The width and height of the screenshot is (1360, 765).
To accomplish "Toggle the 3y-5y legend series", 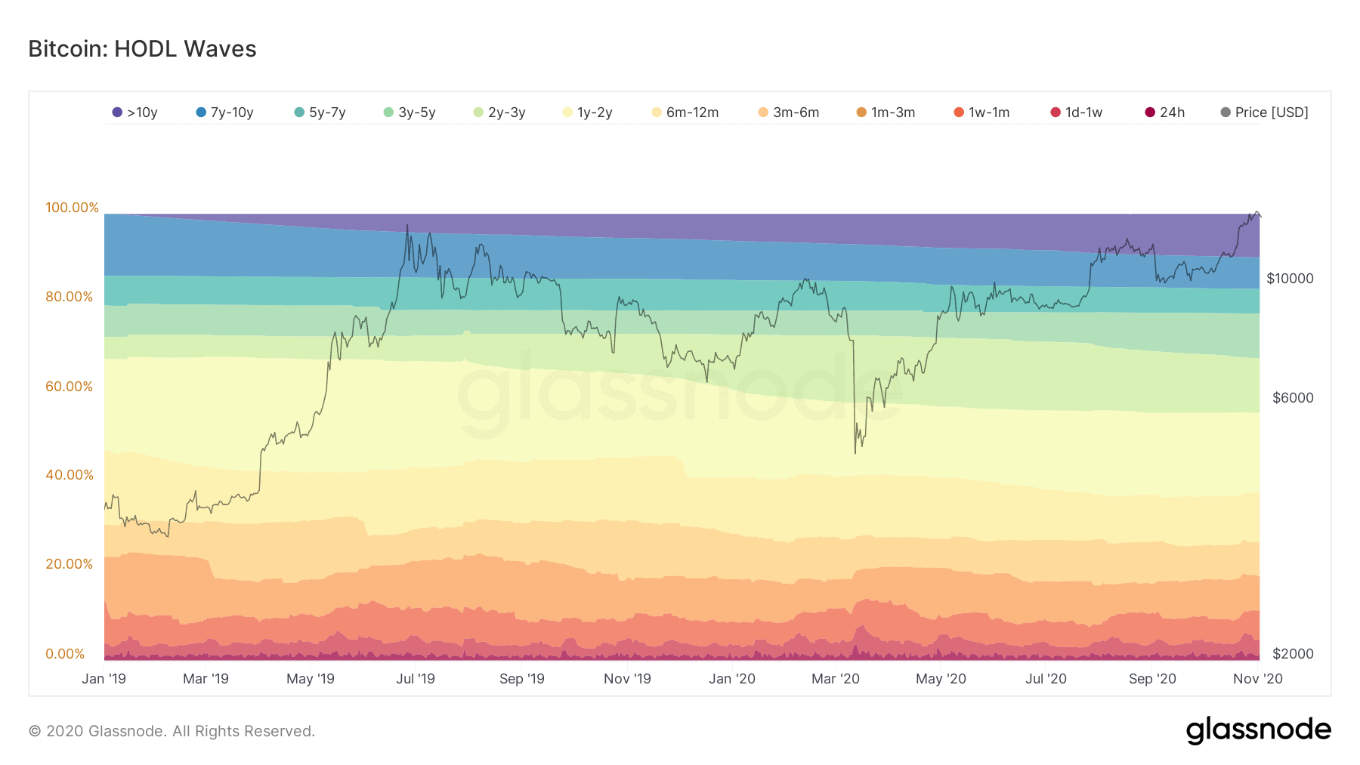I will click(410, 113).
